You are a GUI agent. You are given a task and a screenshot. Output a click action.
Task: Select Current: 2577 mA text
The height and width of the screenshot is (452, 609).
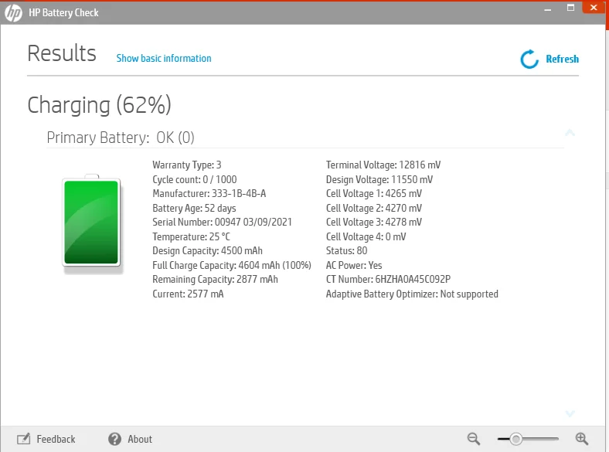click(188, 294)
